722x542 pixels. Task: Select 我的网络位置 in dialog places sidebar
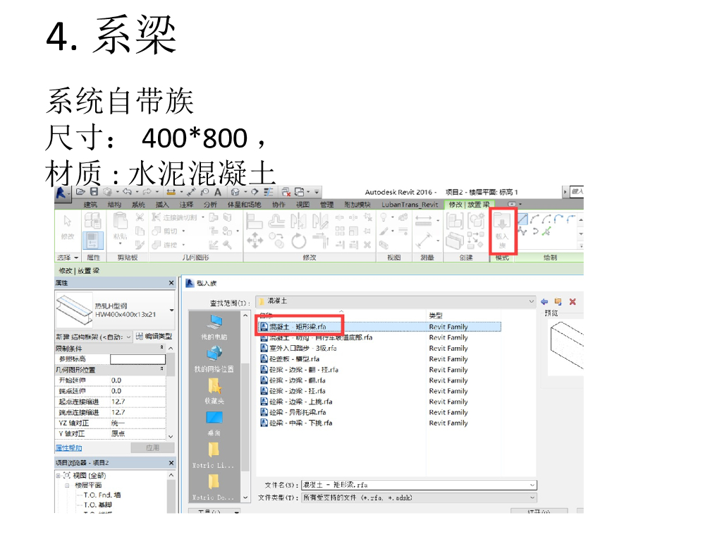[x=214, y=359]
